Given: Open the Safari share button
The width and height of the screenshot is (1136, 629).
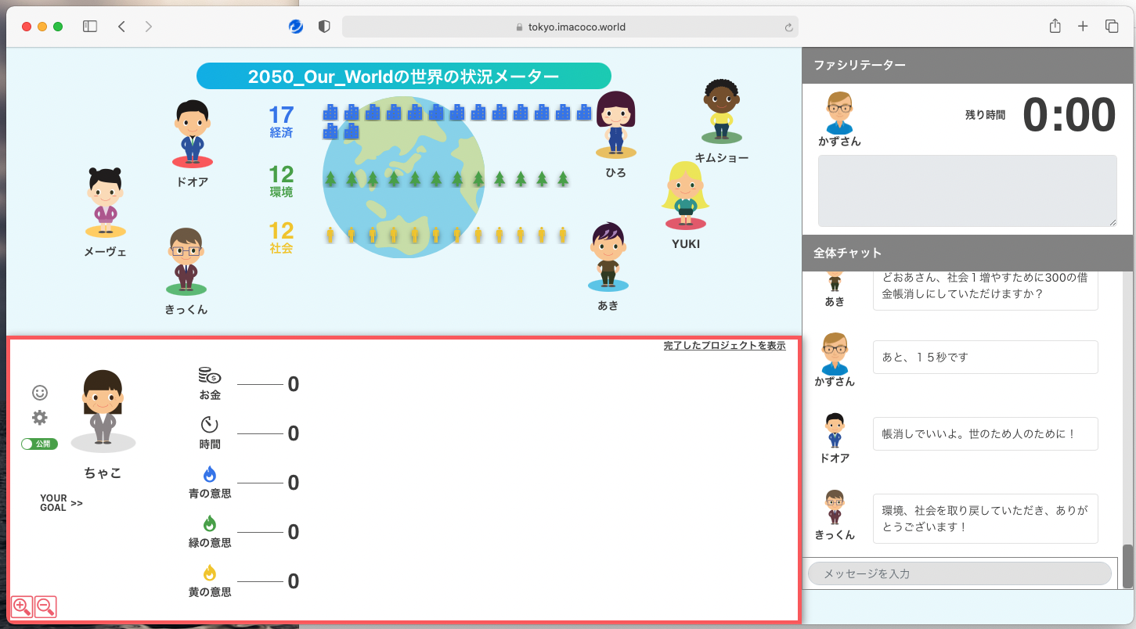Looking at the screenshot, I should [1055, 27].
